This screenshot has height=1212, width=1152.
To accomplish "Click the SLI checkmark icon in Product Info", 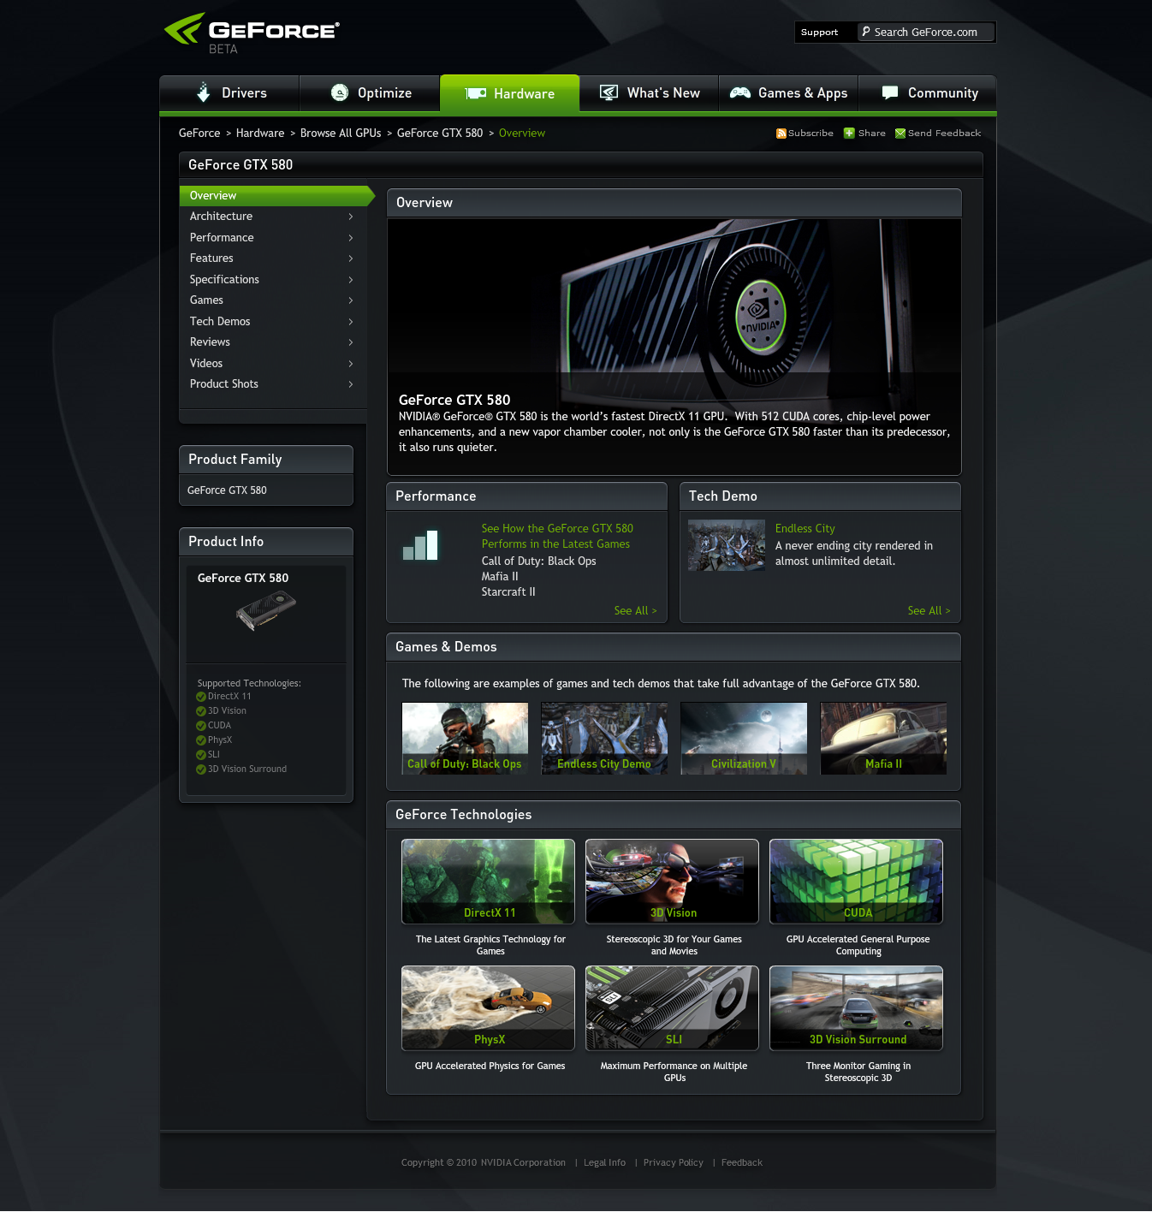I will click(x=201, y=755).
